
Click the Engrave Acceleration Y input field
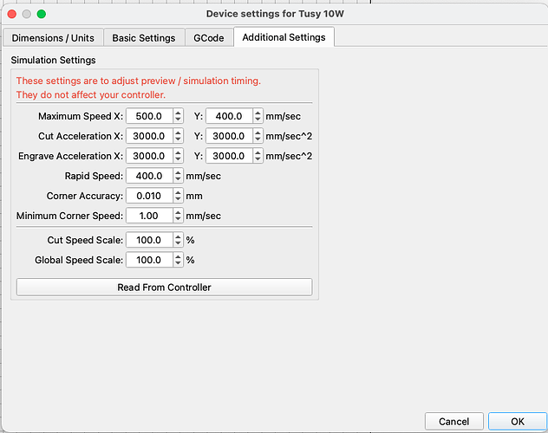point(228,156)
